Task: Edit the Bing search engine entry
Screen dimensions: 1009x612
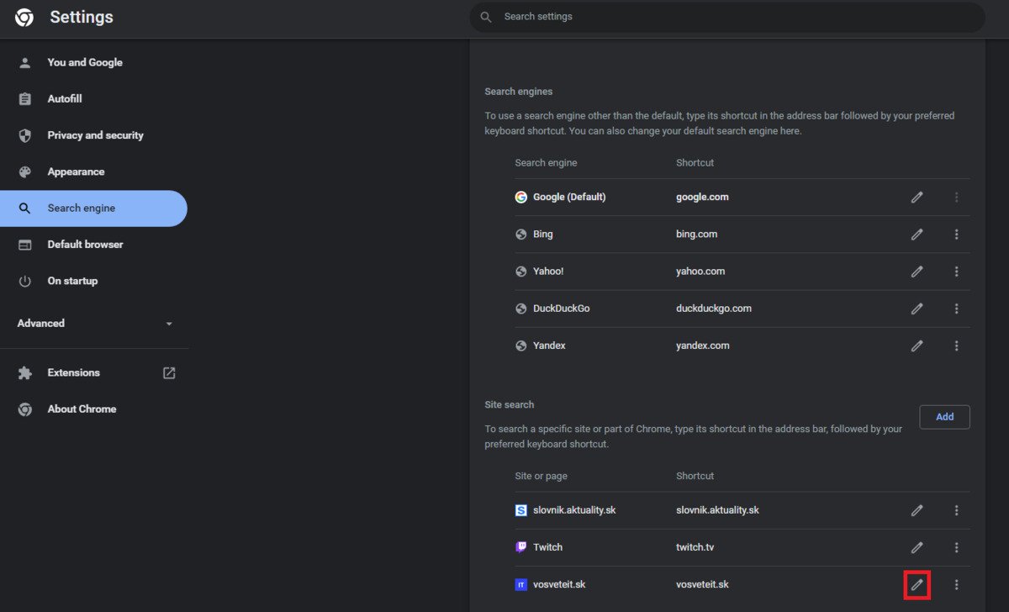Action: (917, 235)
